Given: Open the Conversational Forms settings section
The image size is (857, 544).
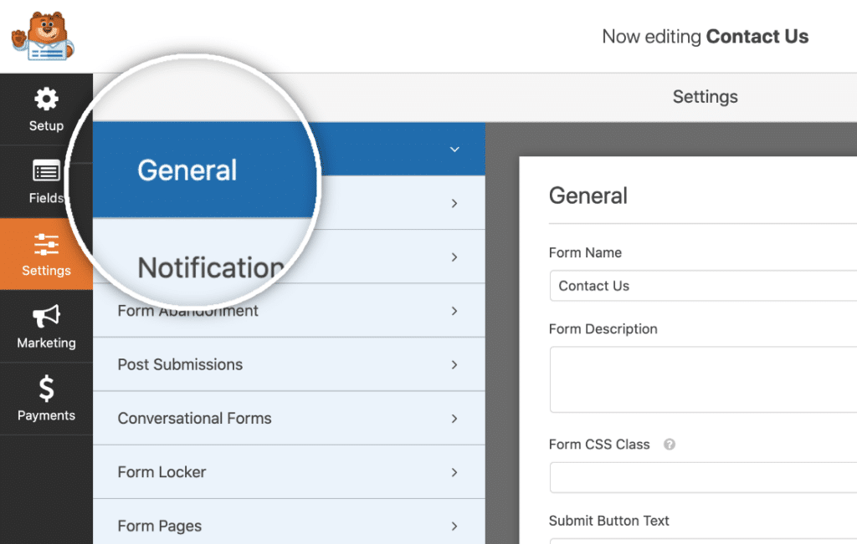Looking at the screenshot, I should (194, 419).
